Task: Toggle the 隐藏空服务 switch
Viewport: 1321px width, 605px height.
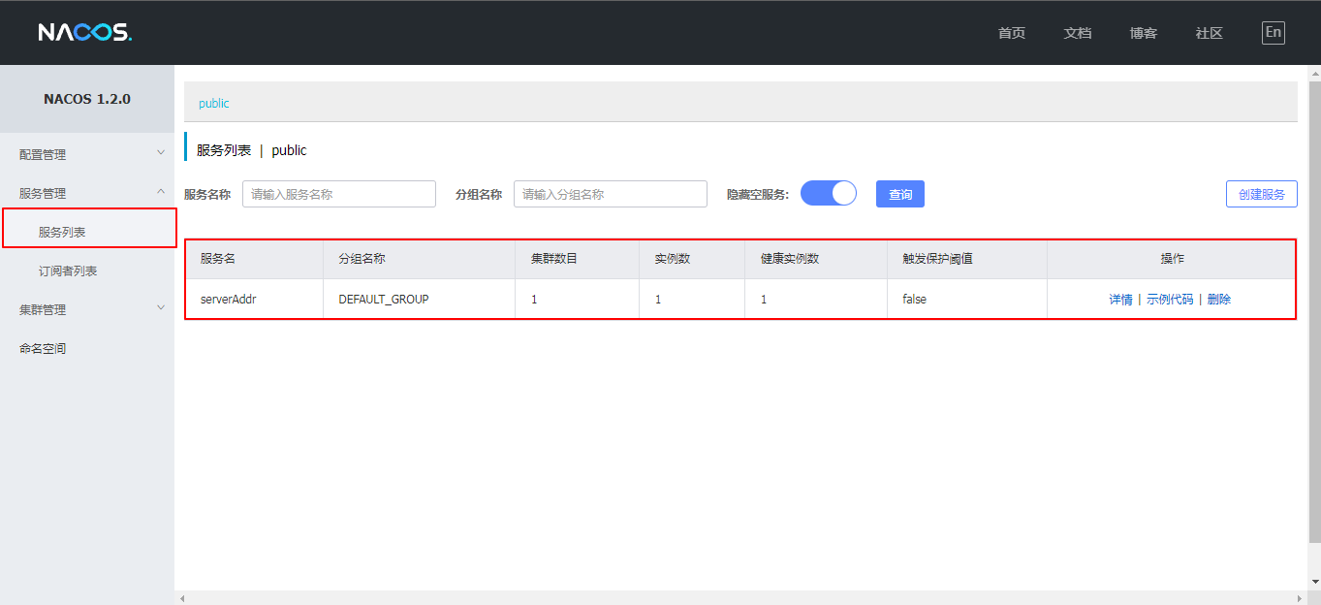Action: point(829,194)
